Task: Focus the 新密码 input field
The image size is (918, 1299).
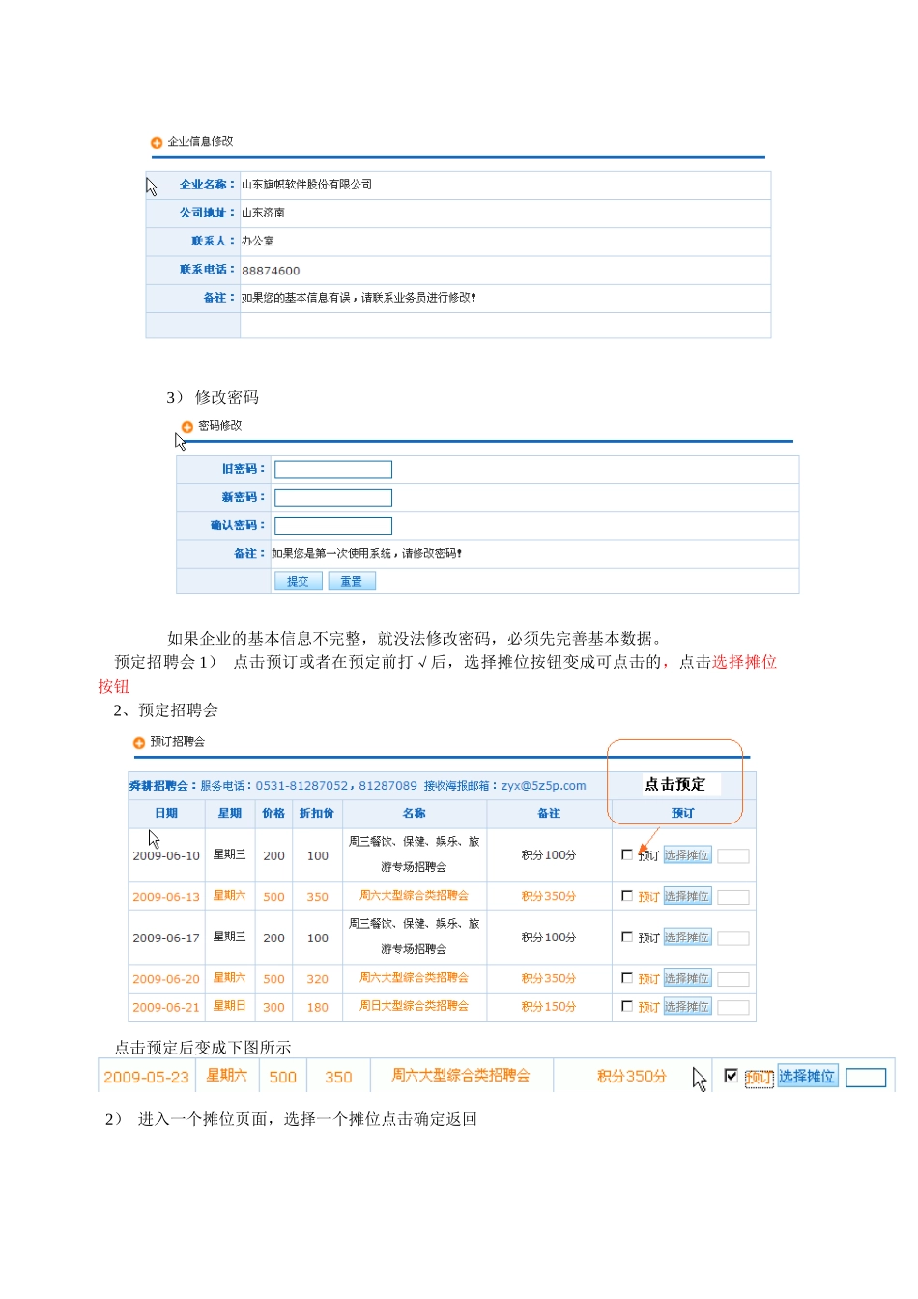Action: (333, 498)
